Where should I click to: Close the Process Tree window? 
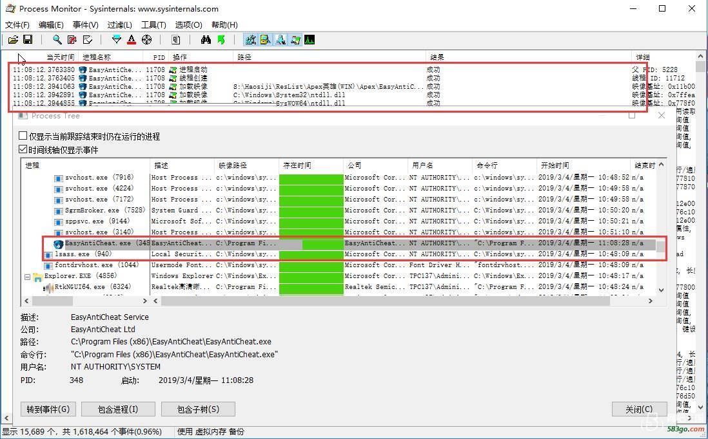[x=662, y=115]
